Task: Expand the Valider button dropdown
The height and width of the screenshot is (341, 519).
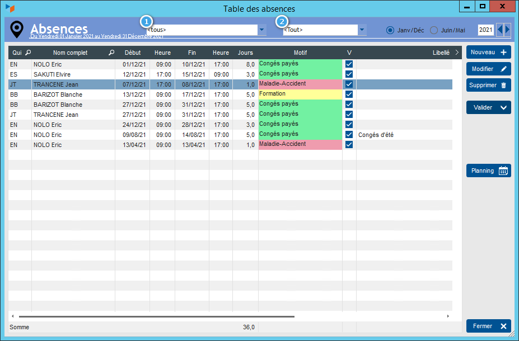Action: coord(503,107)
